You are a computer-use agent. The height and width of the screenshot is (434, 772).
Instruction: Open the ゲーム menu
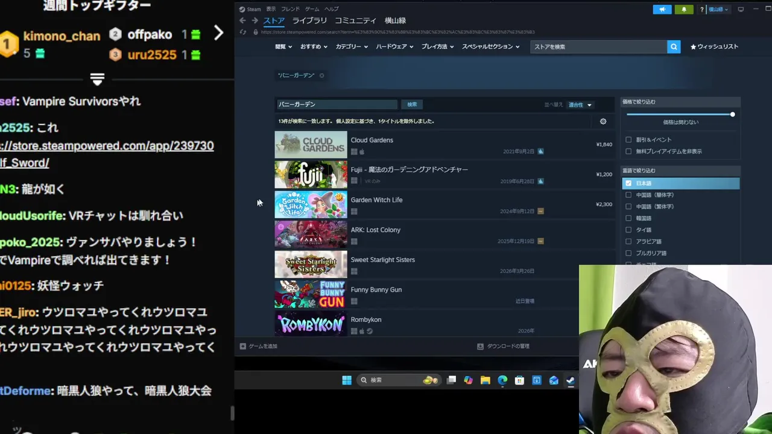312,9
